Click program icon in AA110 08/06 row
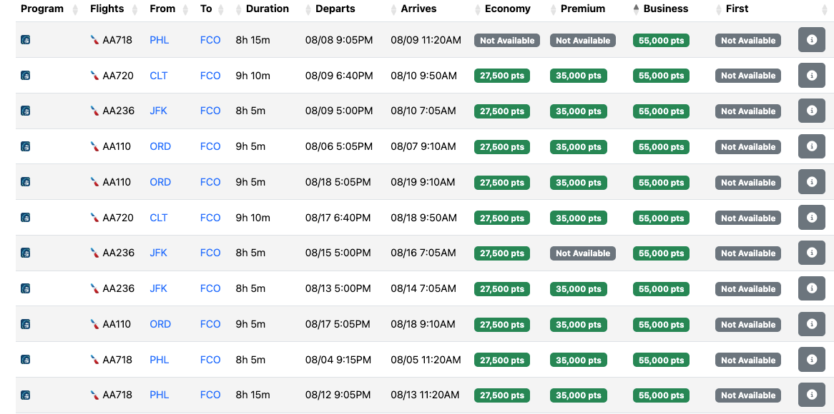Screen dimensions: 834x414 [x=25, y=146]
